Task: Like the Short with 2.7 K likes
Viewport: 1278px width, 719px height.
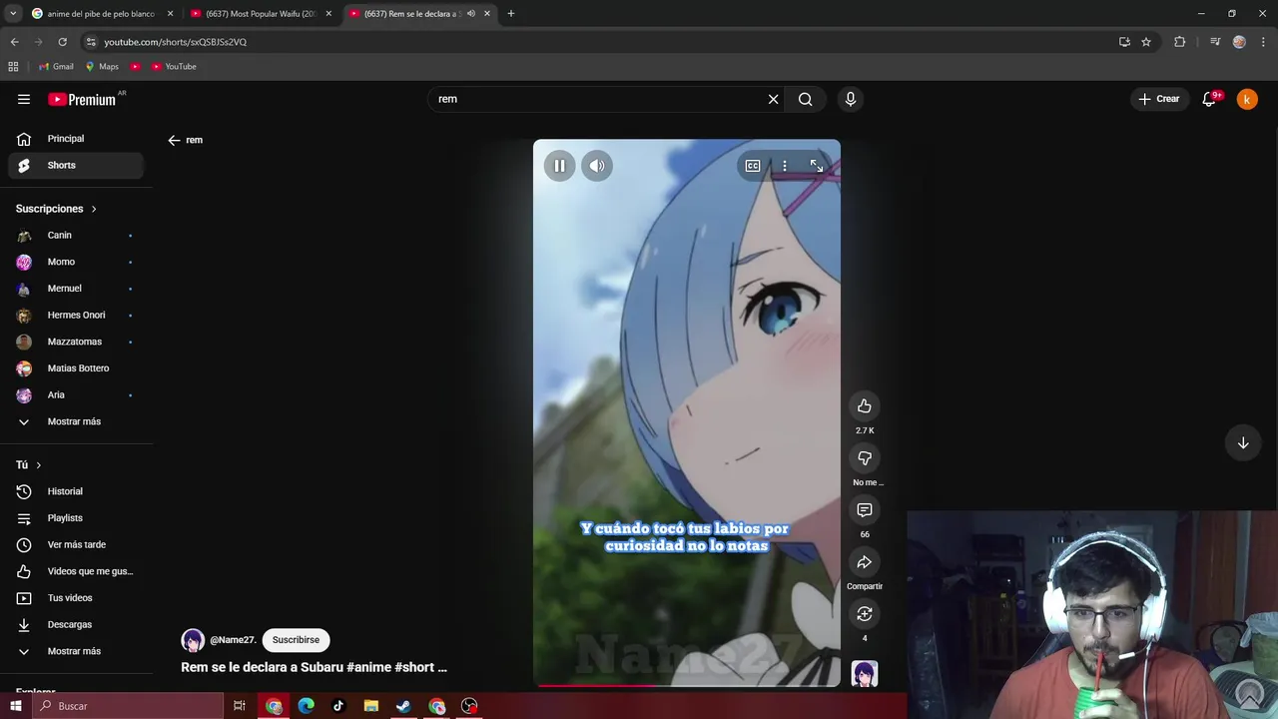Action: pos(865,406)
